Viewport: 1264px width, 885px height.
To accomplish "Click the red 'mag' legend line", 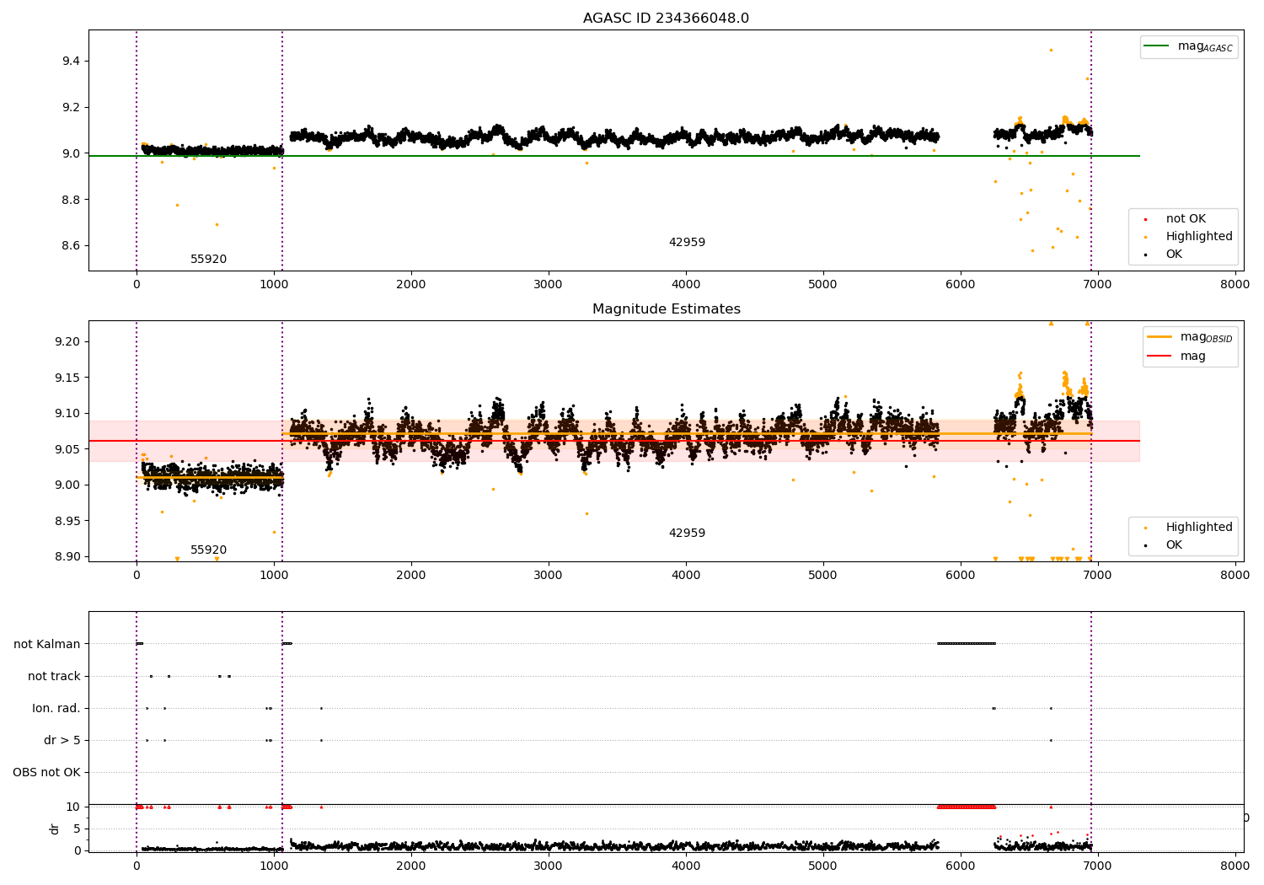I will 1160,357.
